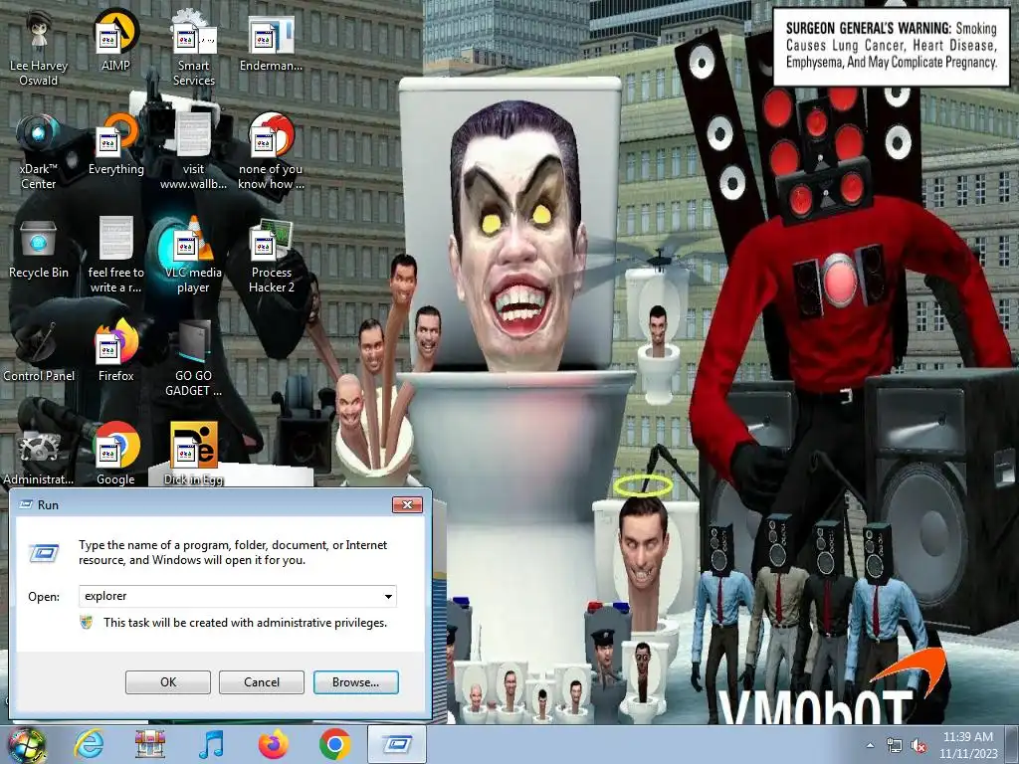This screenshot has height=764, width=1019.
Task: Open the taskbar icon next to Internet Explorer
Action: 150,744
